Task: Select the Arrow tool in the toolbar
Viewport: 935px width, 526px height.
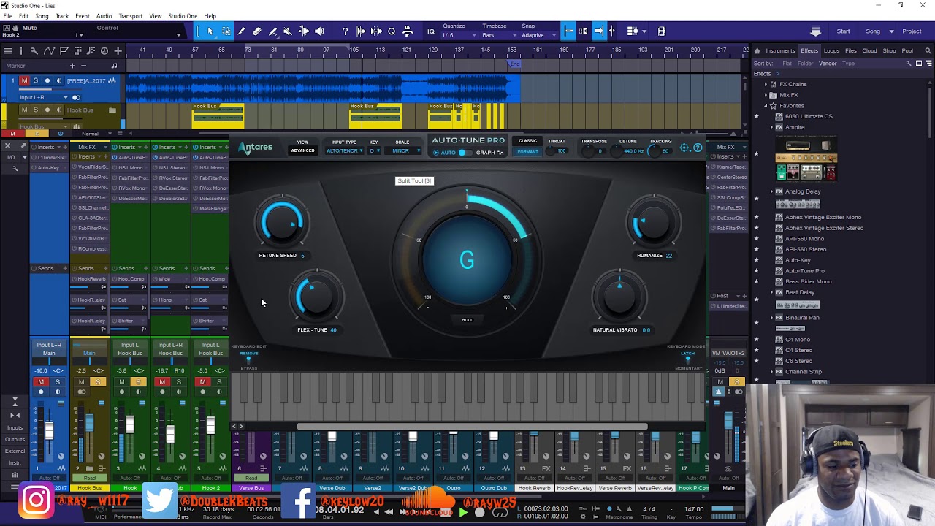Action: (210, 31)
